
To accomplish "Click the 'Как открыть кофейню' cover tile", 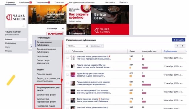I will [x=79, y=14].
